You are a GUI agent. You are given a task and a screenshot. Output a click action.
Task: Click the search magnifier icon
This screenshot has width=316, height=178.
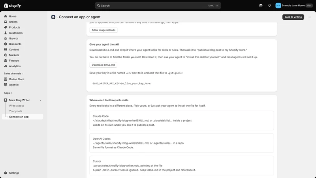[98, 6]
